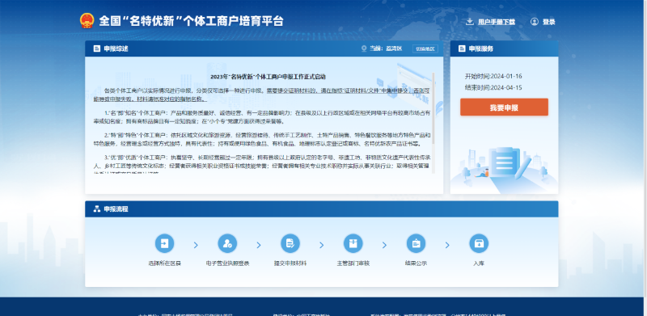Click the 申报流程 panel title

[116, 209]
